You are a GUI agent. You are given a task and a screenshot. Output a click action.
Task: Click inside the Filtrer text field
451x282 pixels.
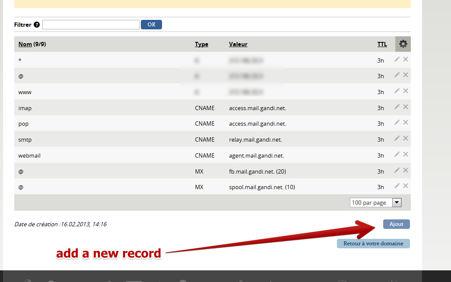pyautogui.click(x=90, y=25)
